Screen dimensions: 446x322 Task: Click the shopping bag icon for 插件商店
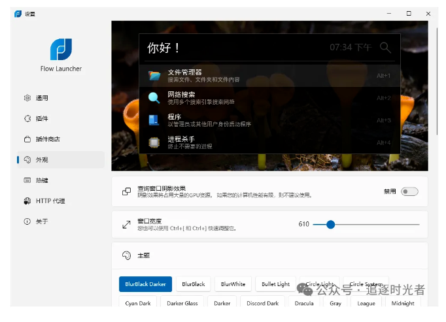(27, 139)
